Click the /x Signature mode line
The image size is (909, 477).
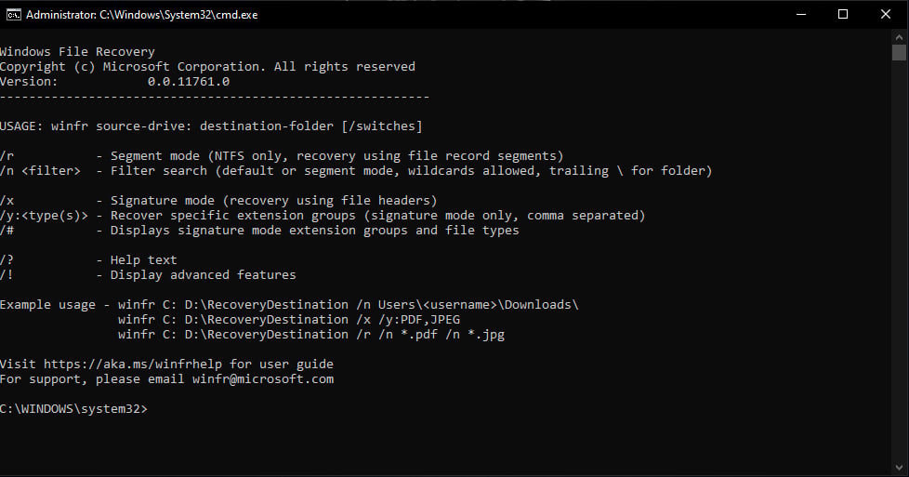(218, 201)
